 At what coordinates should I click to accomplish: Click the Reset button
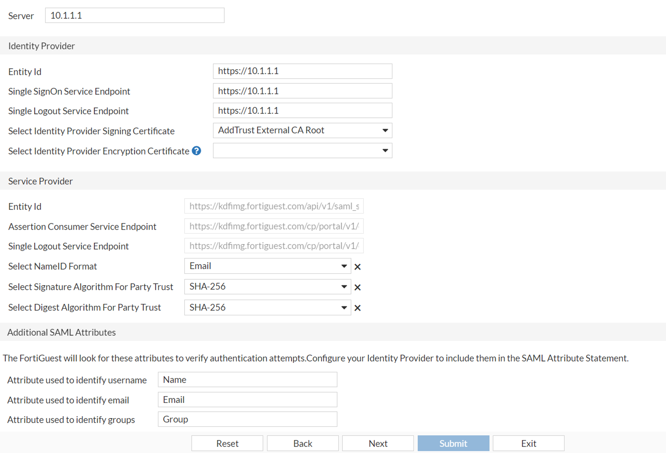(x=227, y=443)
